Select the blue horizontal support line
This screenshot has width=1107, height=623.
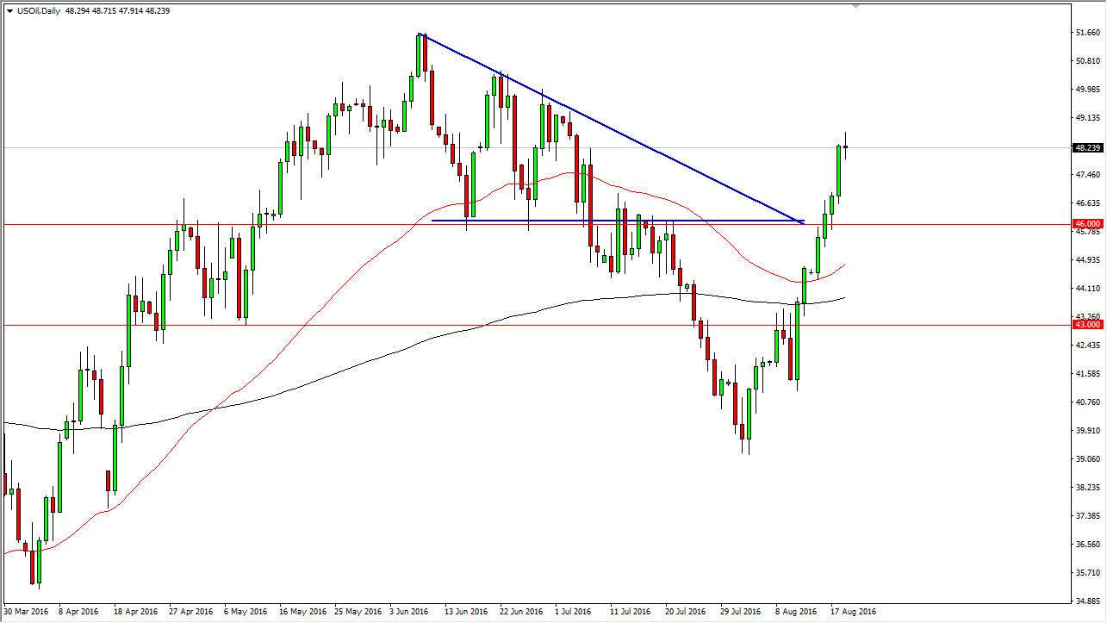coord(618,221)
